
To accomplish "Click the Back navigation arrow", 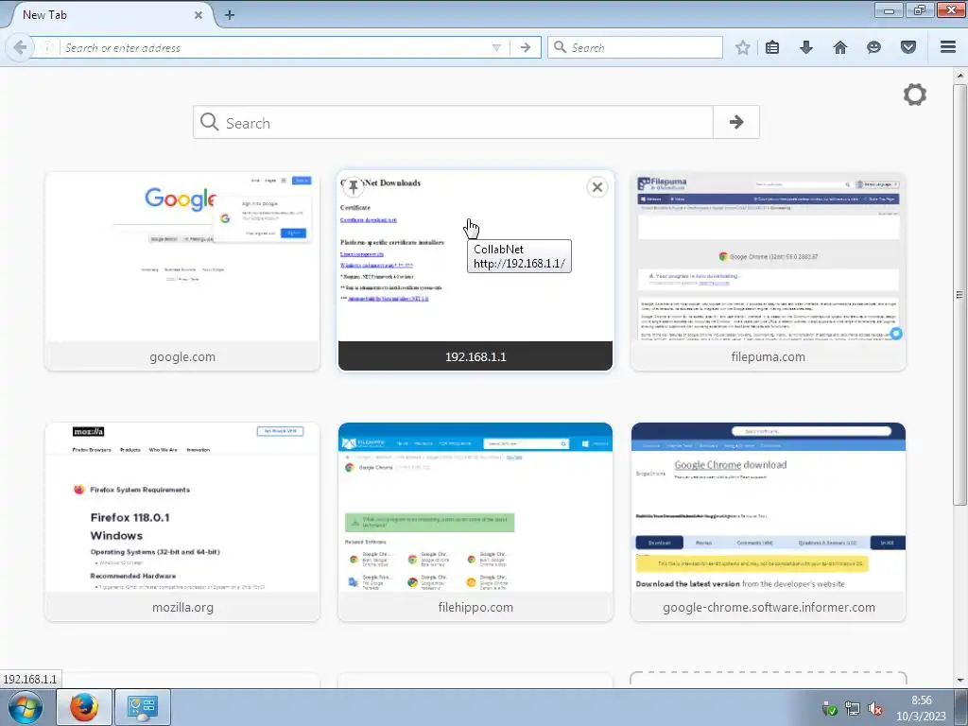I will point(19,47).
